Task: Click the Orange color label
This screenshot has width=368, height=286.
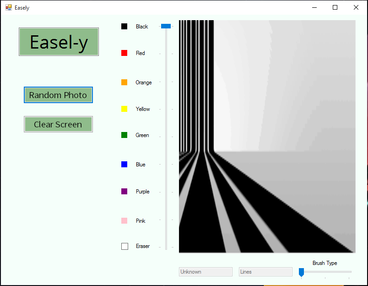Action: [x=144, y=82]
